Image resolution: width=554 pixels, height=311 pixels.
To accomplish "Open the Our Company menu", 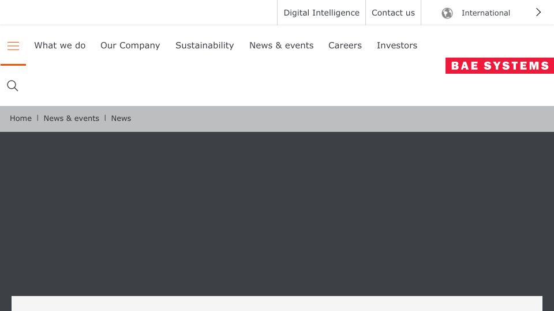I will coord(130,45).
